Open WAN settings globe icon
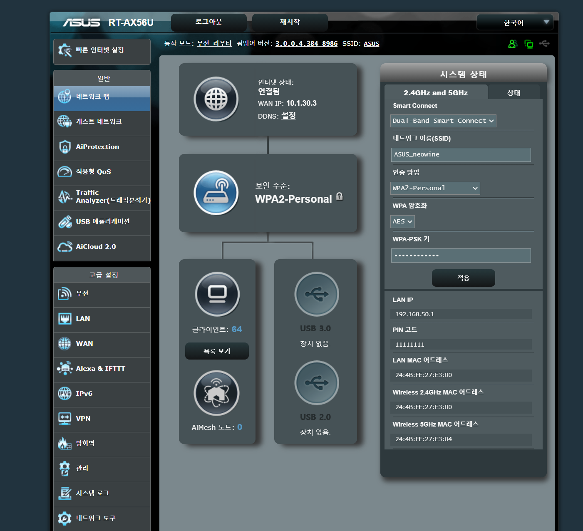583x531 pixels. tap(65, 344)
